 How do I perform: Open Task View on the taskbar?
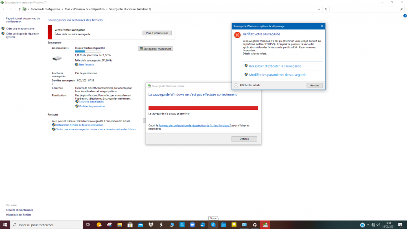click(x=88, y=225)
